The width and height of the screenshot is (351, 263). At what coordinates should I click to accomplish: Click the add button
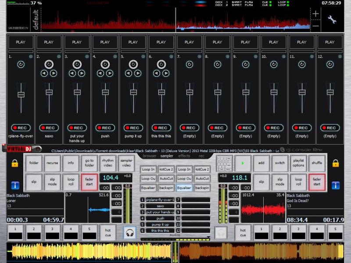pyautogui.click(x=261, y=163)
